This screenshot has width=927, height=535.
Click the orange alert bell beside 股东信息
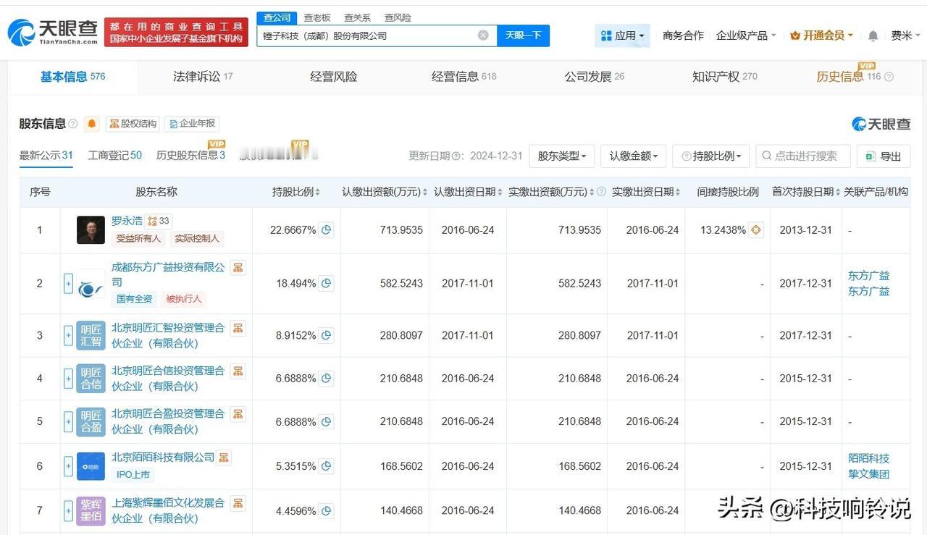[x=91, y=124]
